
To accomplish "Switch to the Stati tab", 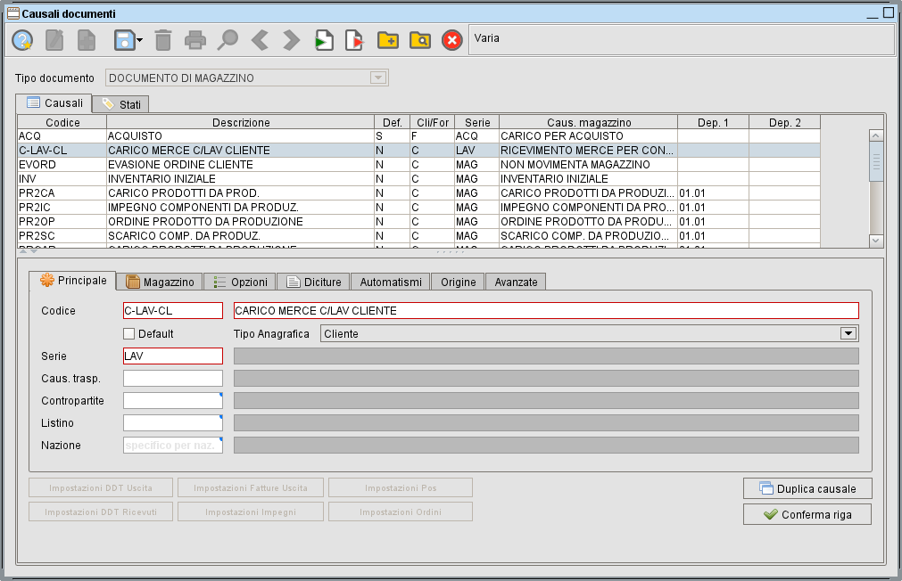I will 120,104.
